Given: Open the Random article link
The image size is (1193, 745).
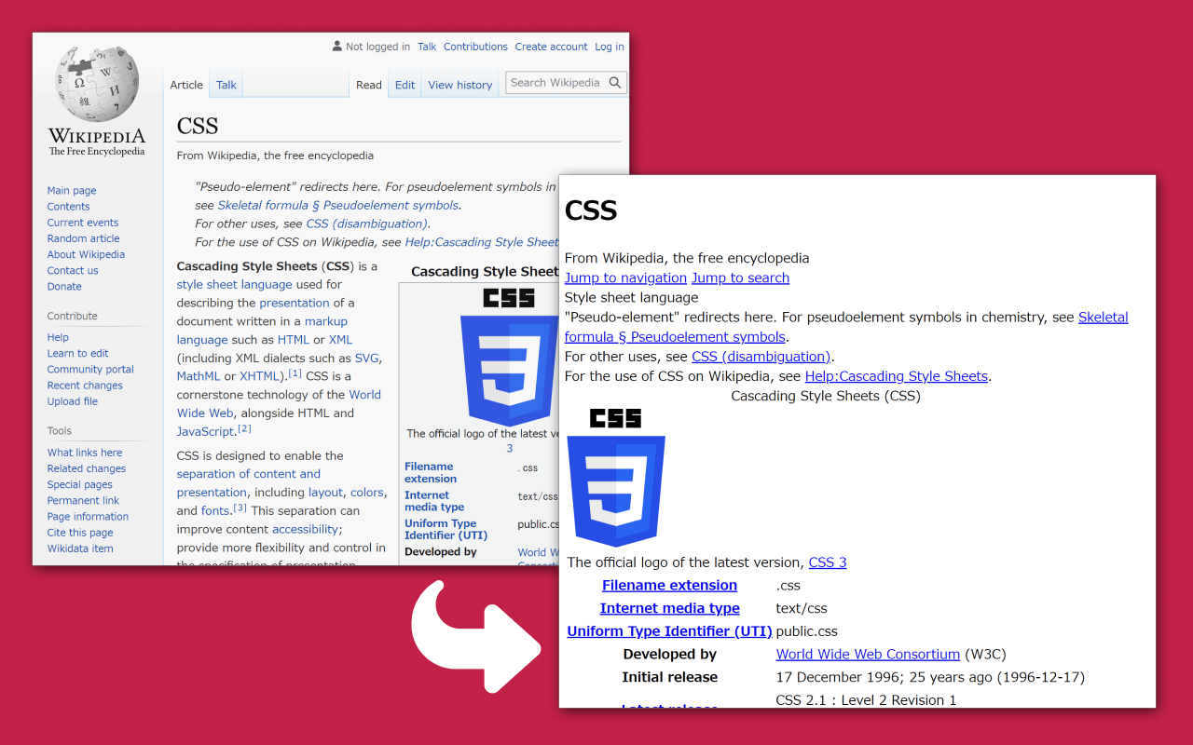Looking at the screenshot, I should tap(83, 237).
